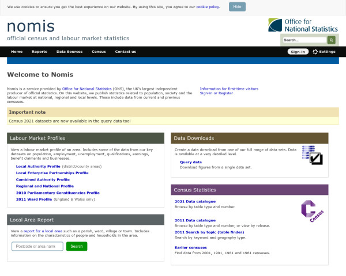This screenshot has height=276, width=346.
Task: Focus the Postcode or area name field
Action: coord(37,246)
